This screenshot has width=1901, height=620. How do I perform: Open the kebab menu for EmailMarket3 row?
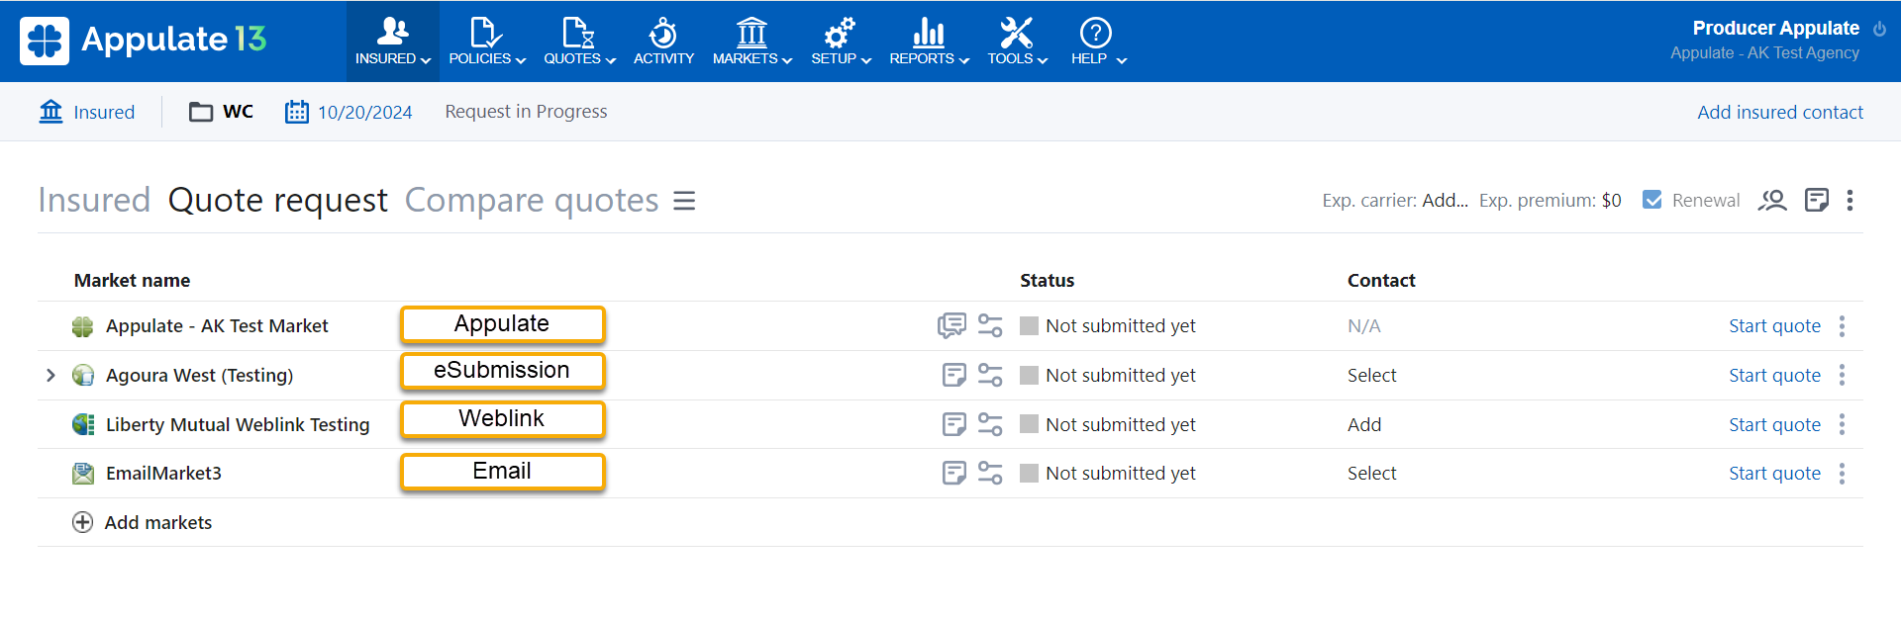click(1842, 474)
